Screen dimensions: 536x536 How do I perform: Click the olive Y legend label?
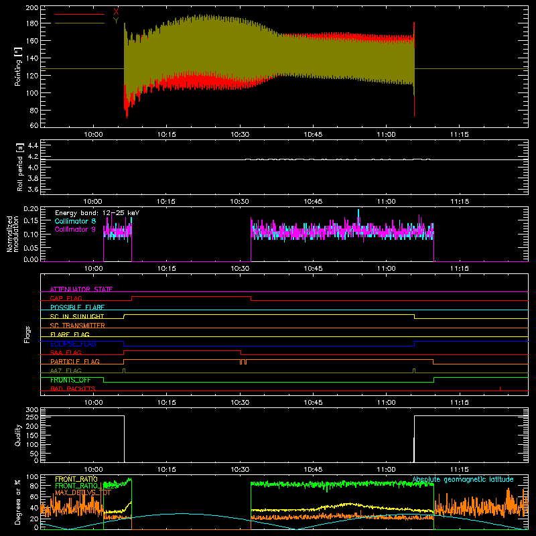[x=116, y=21]
